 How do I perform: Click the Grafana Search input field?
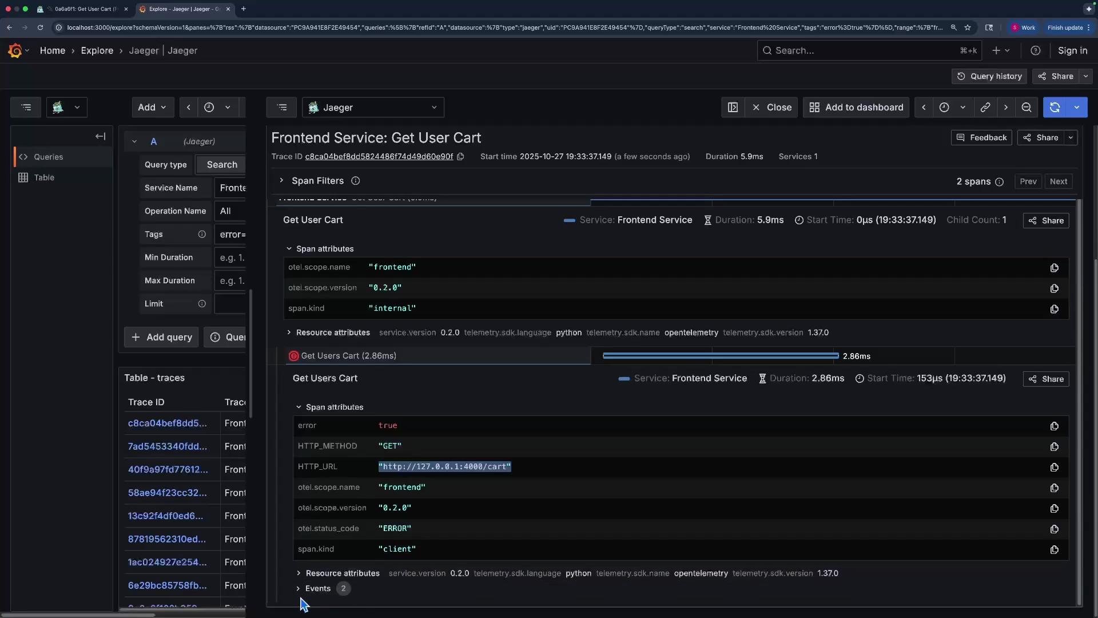tap(869, 50)
